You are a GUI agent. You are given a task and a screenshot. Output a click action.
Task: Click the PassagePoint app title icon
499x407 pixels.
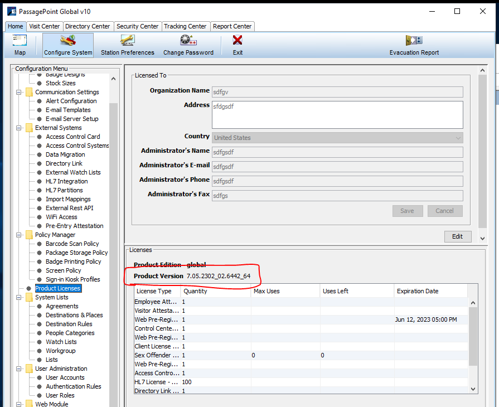[12, 12]
